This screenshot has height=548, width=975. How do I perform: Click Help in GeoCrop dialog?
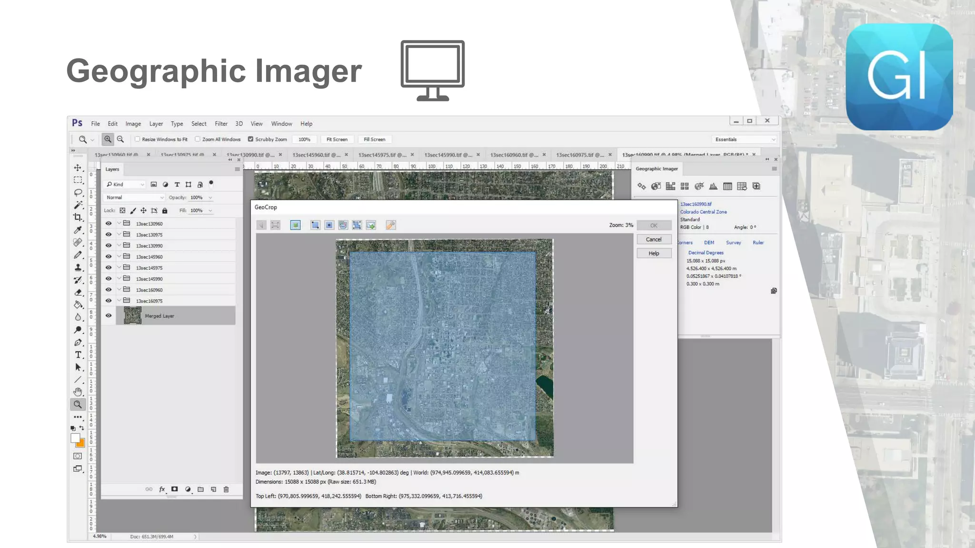pyautogui.click(x=654, y=254)
